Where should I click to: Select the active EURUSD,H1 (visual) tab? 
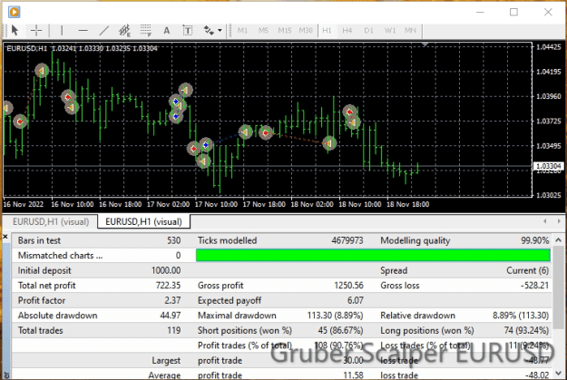pos(143,221)
